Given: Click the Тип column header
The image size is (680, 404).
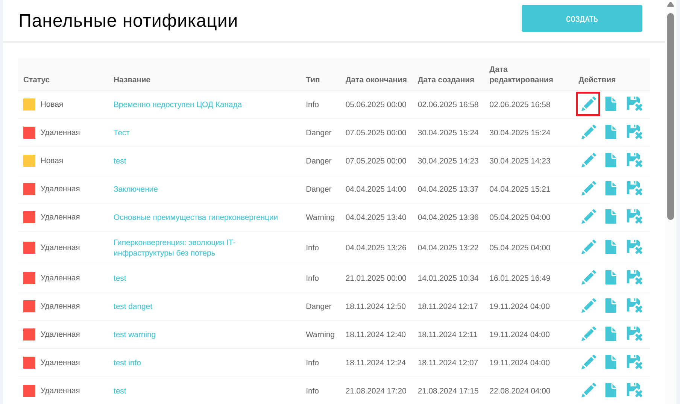Looking at the screenshot, I should [x=313, y=80].
